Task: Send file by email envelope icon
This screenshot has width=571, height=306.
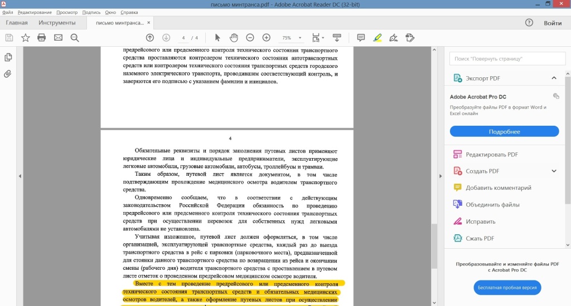Action: point(58,38)
